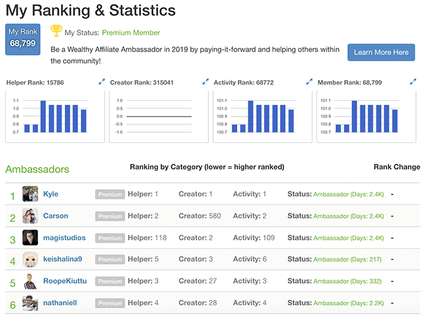The height and width of the screenshot is (315, 426).
Task: Click the Premium badge in Kyle's row
Action: [x=110, y=195]
